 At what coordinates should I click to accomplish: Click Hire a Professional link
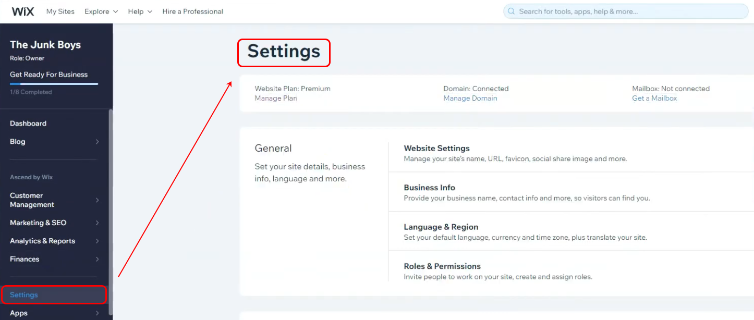(192, 11)
